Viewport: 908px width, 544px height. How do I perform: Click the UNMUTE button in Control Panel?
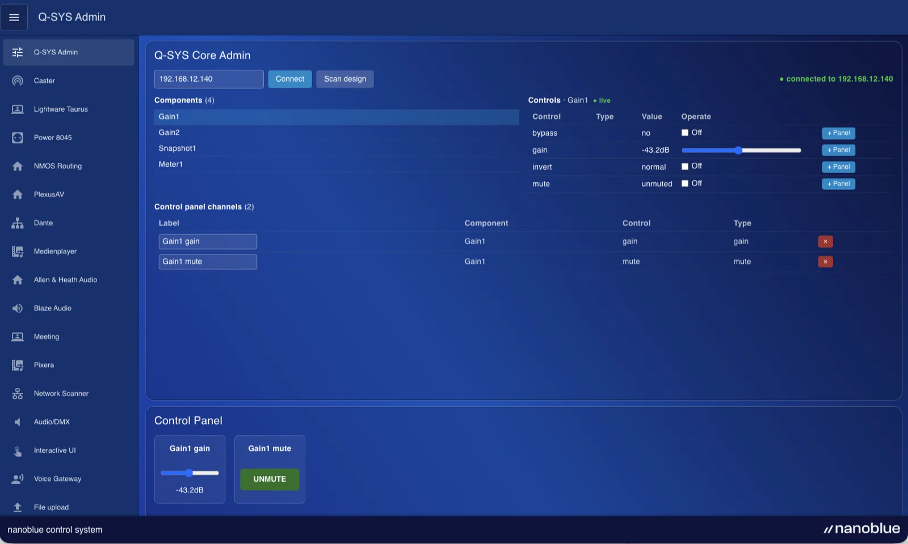tap(270, 479)
